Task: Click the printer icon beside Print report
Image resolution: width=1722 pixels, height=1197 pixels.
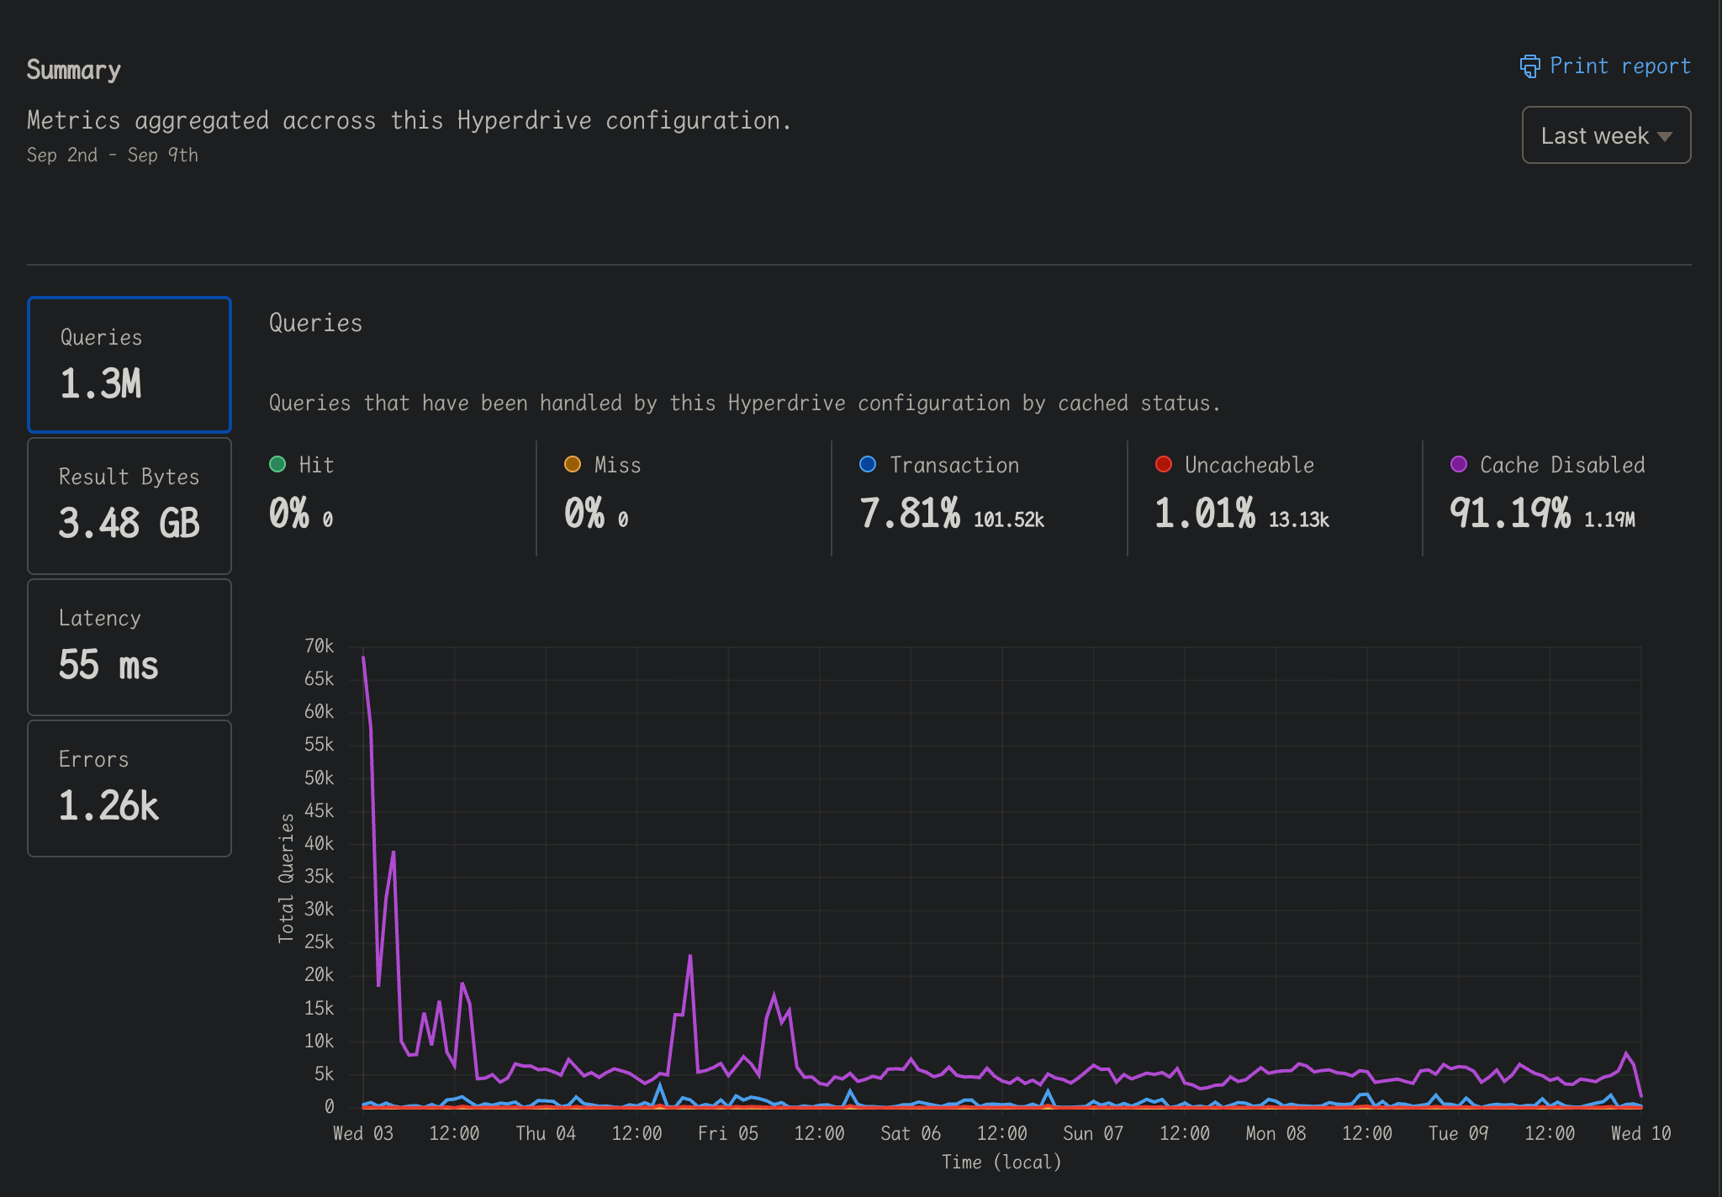Action: (1529, 66)
